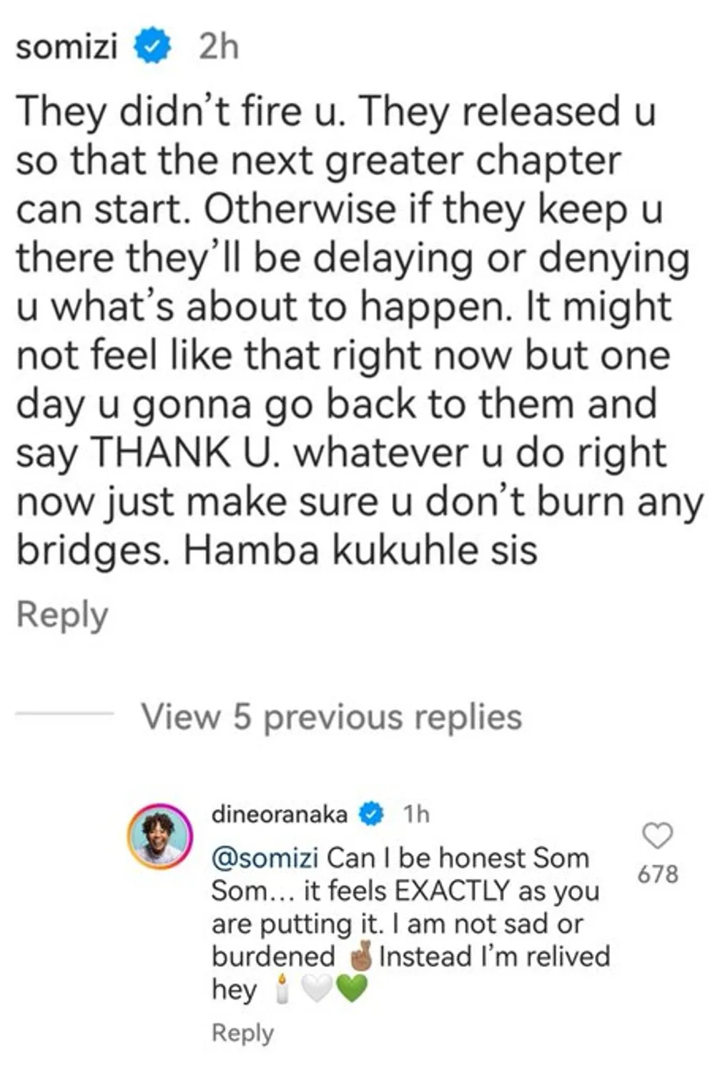Viewport: 715px width, 1077px height.
Task: Click the green heart emoji
Action: 350,990
